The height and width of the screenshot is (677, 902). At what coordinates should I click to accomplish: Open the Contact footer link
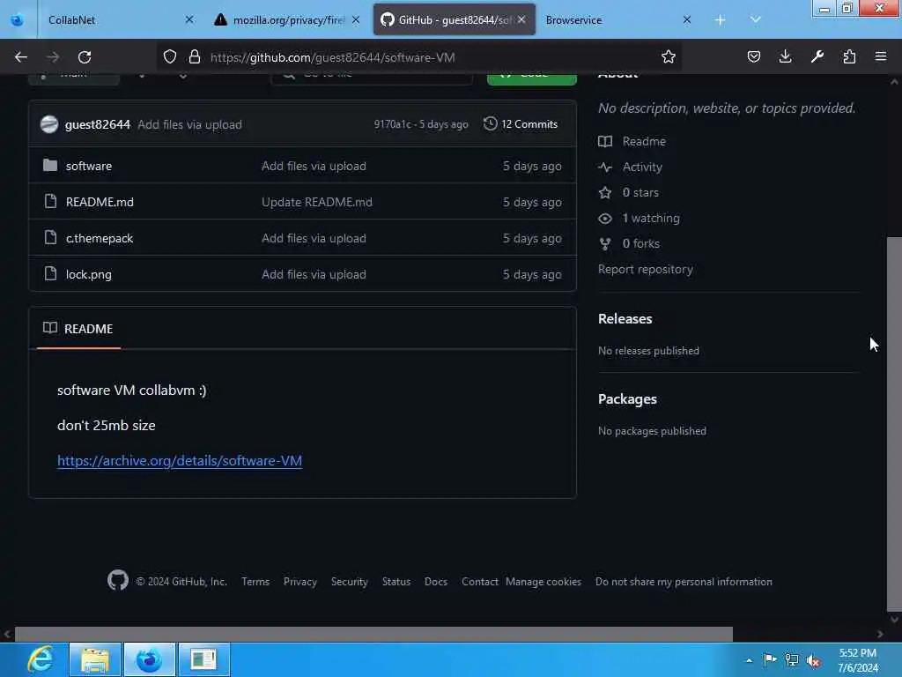pos(480,582)
